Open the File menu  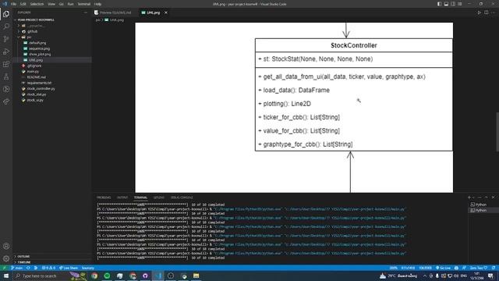click(x=14, y=4)
